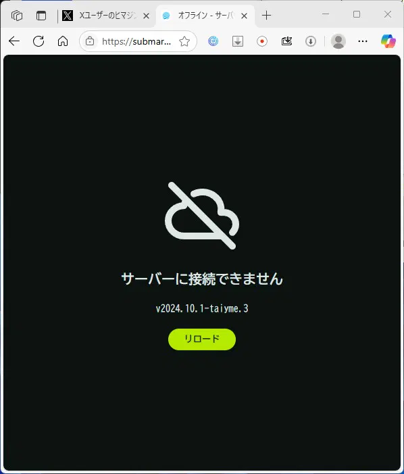This screenshot has height=474, width=404.
Task: Open the browser profile avatar
Action: pos(338,41)
